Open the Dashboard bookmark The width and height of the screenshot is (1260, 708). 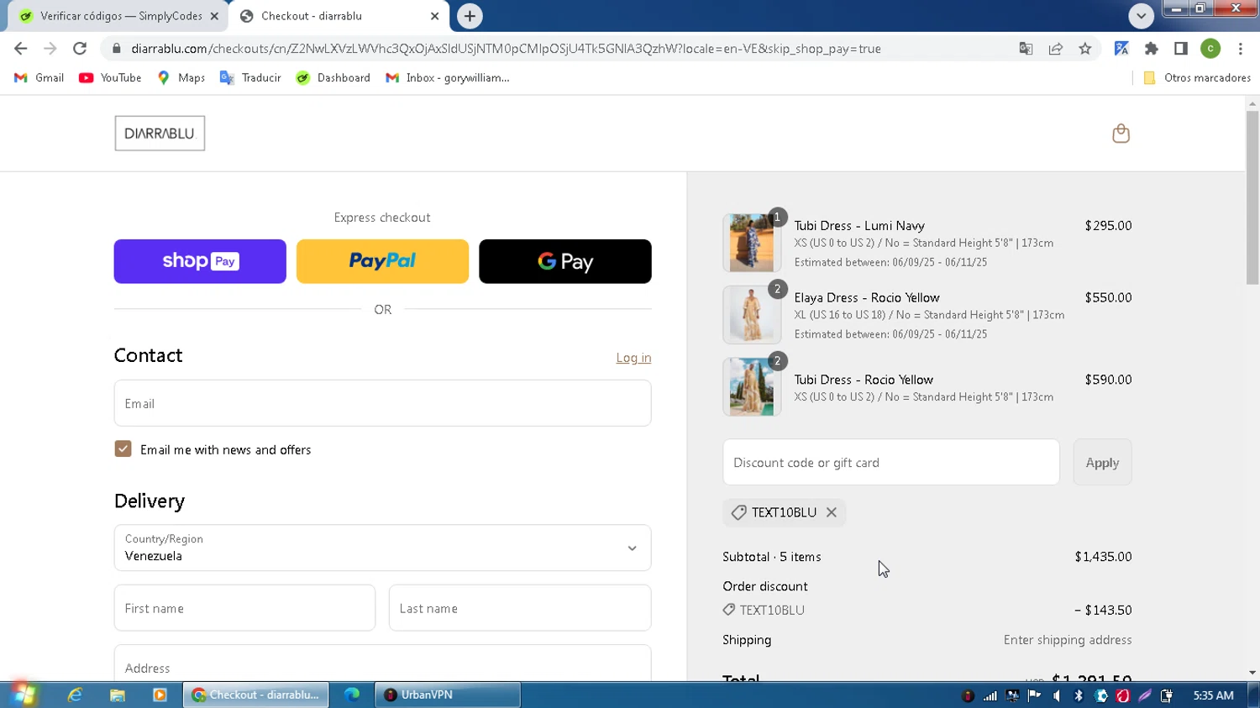click(x=333, y=78)
